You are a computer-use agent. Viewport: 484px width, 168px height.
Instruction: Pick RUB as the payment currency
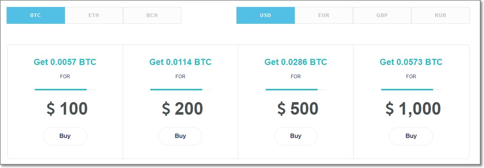click(x=440, y=16)
